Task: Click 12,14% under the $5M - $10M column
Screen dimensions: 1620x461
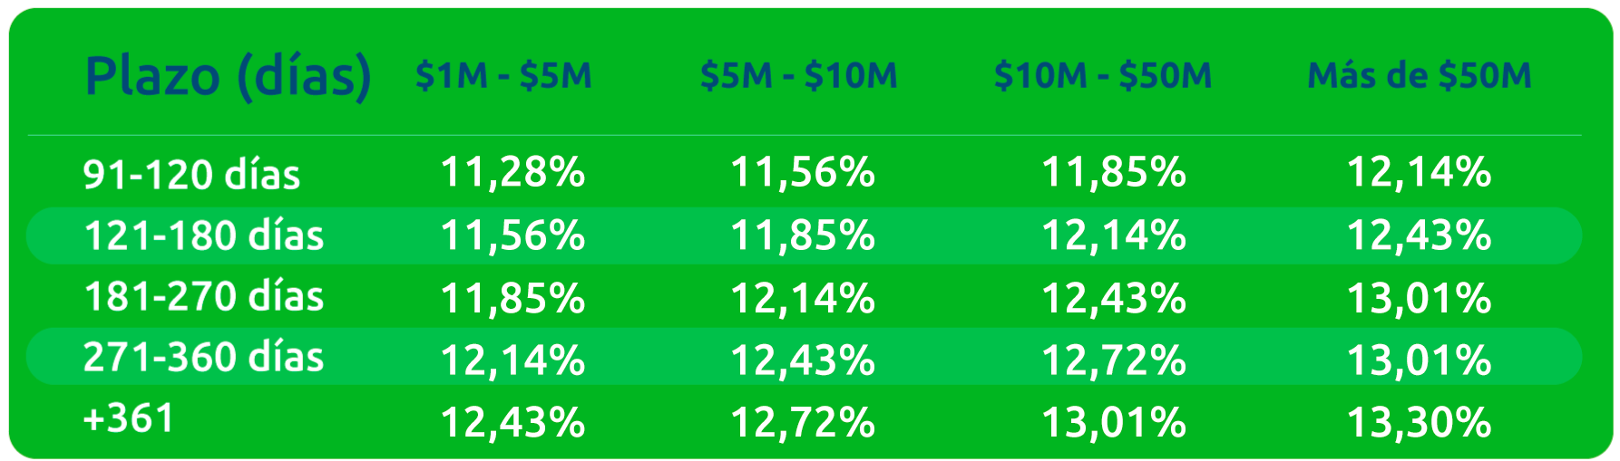Action: 803,298
